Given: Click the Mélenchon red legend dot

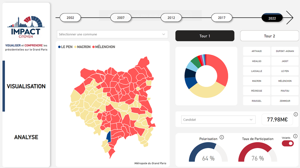Looking at the screenshot, I should [94, 47].
